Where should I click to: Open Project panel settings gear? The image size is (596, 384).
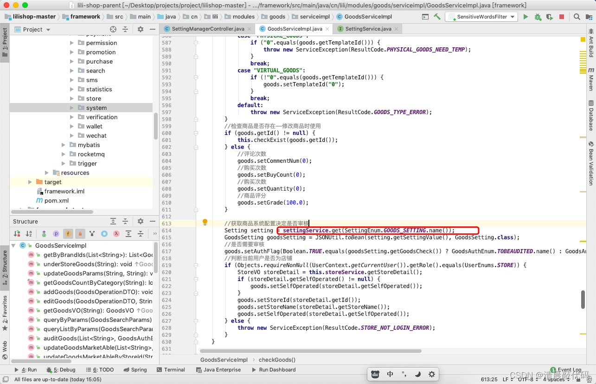point(141,29)
